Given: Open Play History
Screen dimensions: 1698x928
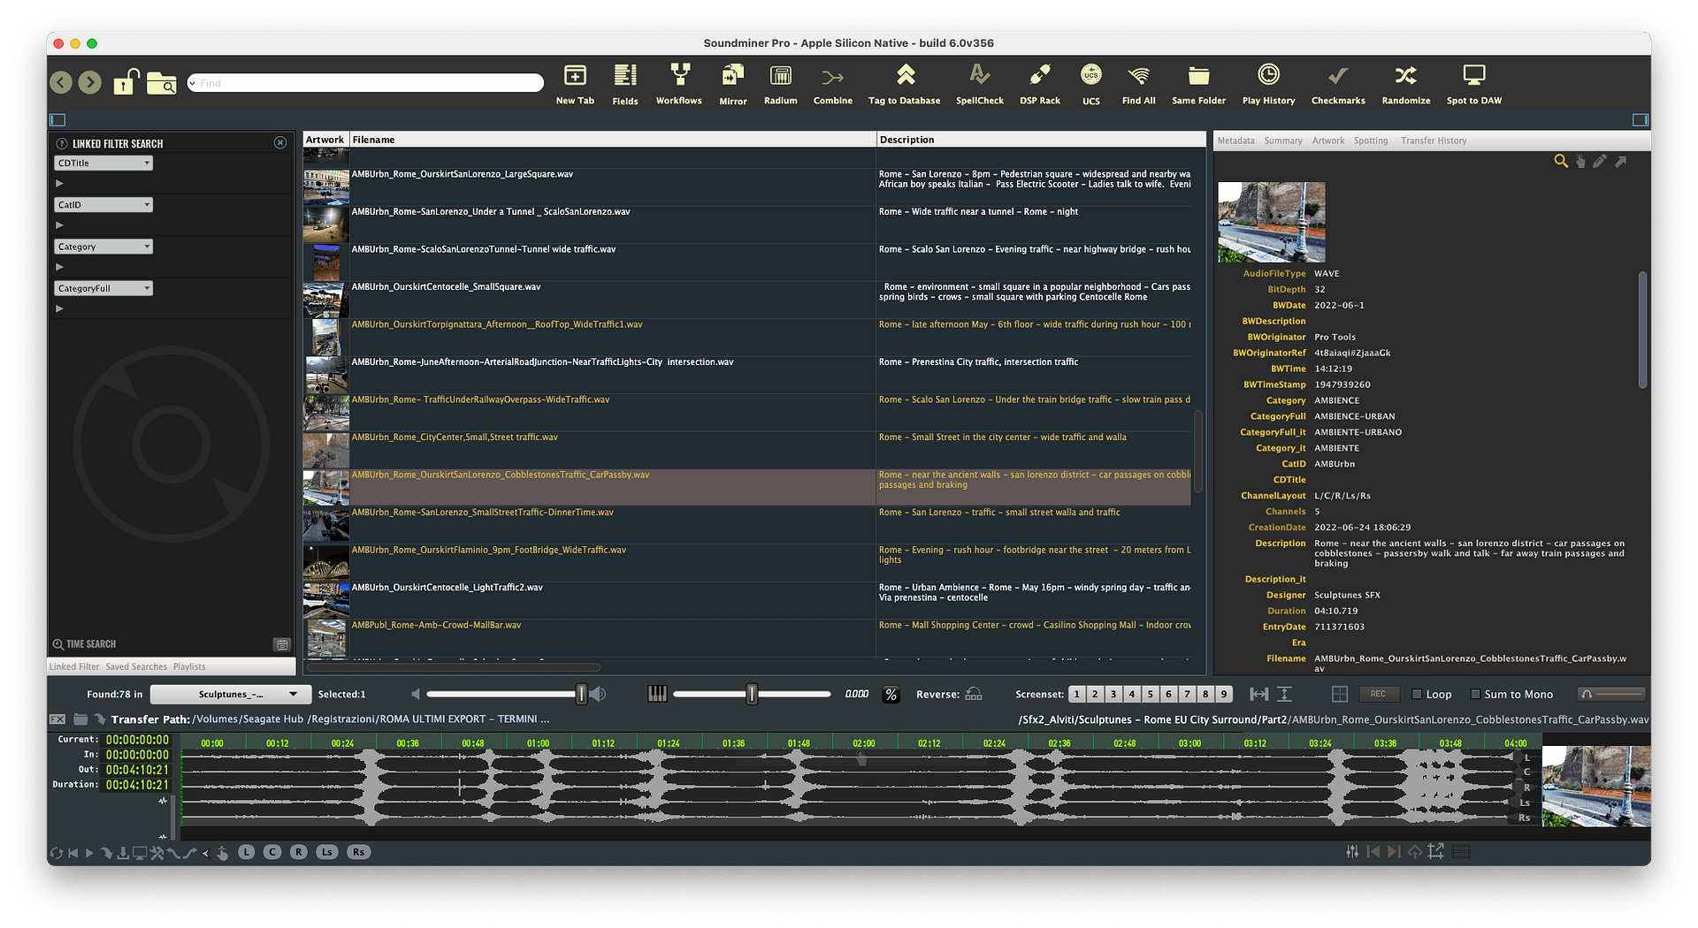Looking at the screenshot, I should [x=1268, y=77].
